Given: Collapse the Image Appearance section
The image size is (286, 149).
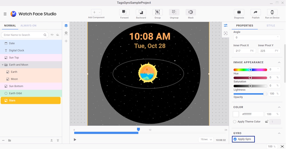Looking at the screenshot, I should (x=279, y=62).
